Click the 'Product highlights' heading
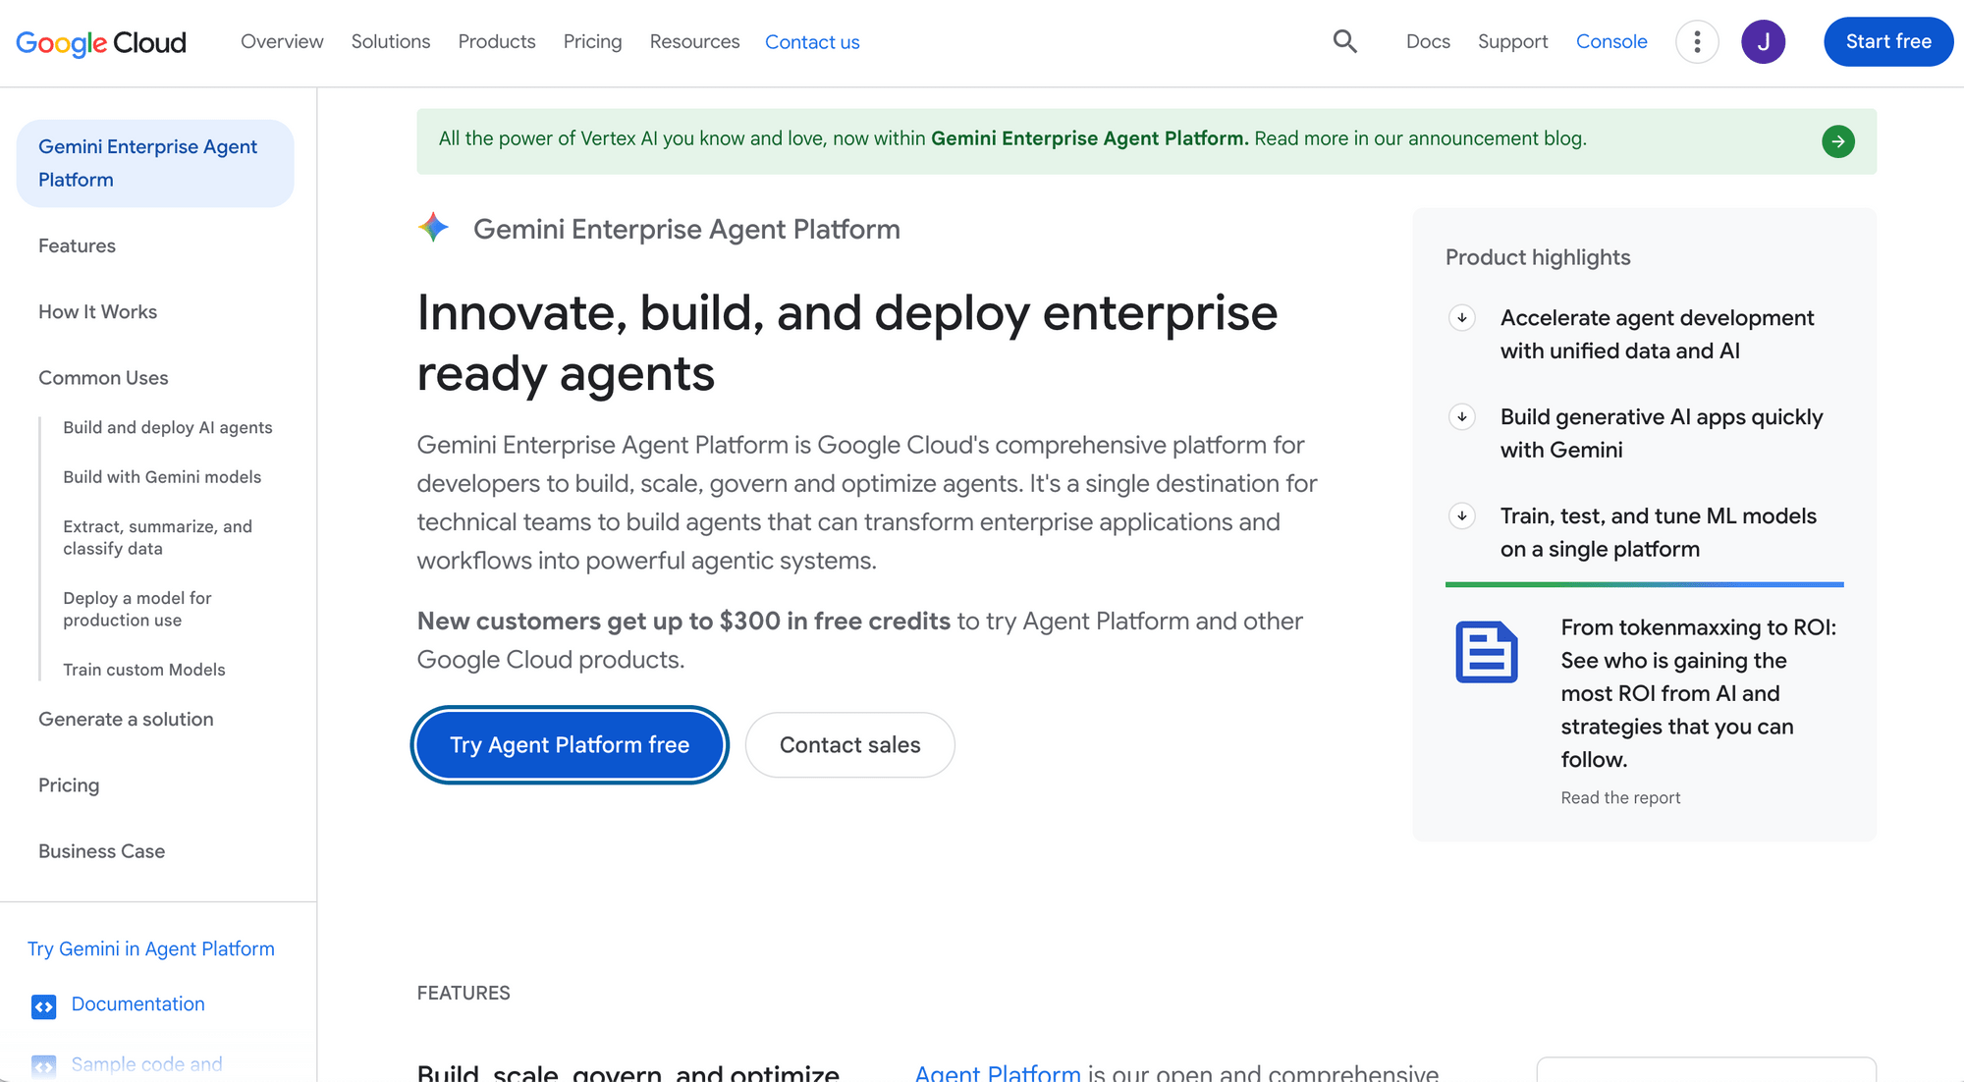Screen dimensions: 1964x1082 click(1538, 257)
